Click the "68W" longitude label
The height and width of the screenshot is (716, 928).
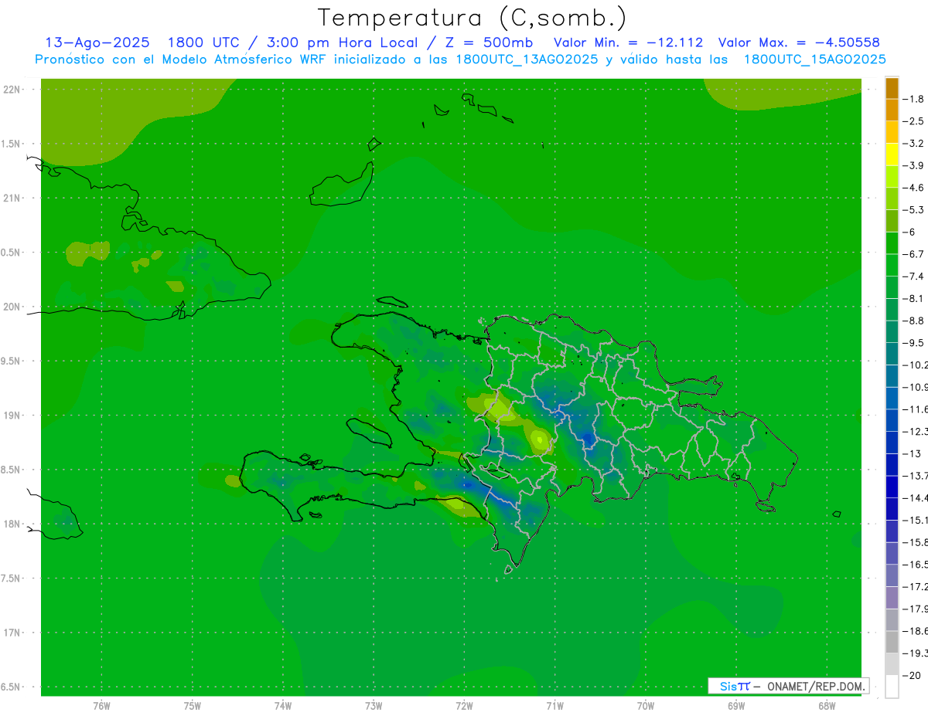point(827,705)
